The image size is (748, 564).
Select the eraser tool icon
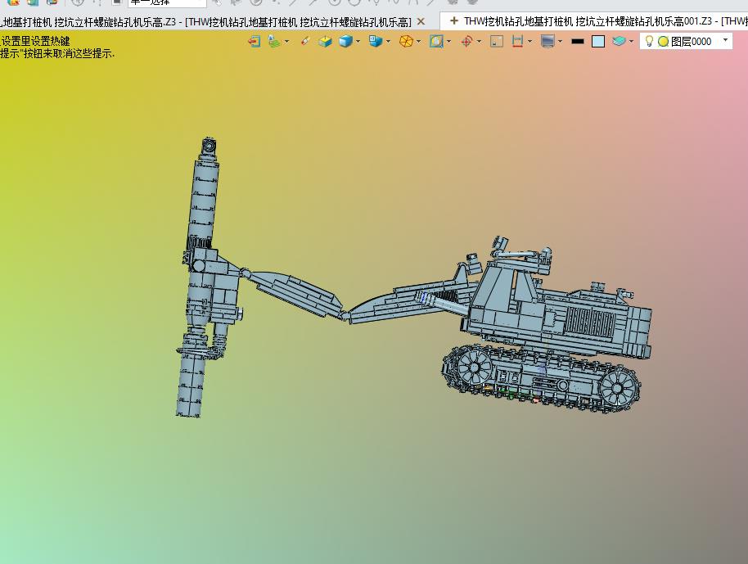[304, 42]
